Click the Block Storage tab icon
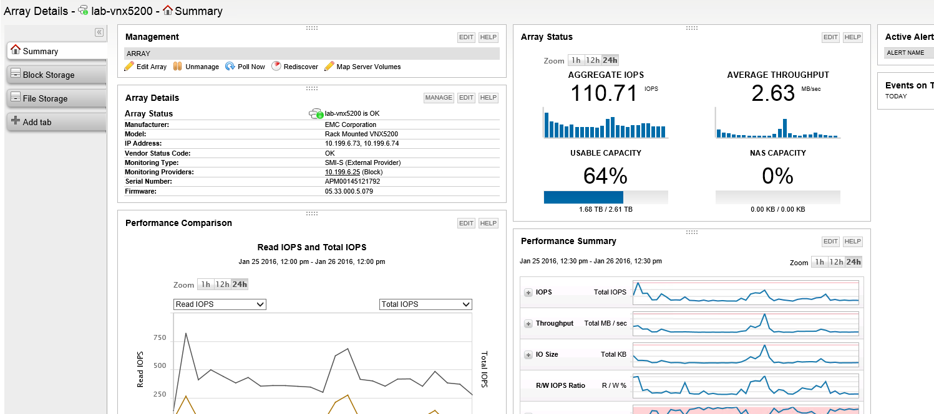The height and width of the screenshot is (414, 934). click(x=16, y=73)
